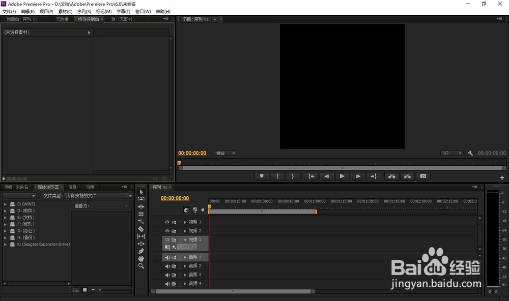The image size is (509, 301).
Task: Open the 文件(F) menu
Action: pos(9,11)
